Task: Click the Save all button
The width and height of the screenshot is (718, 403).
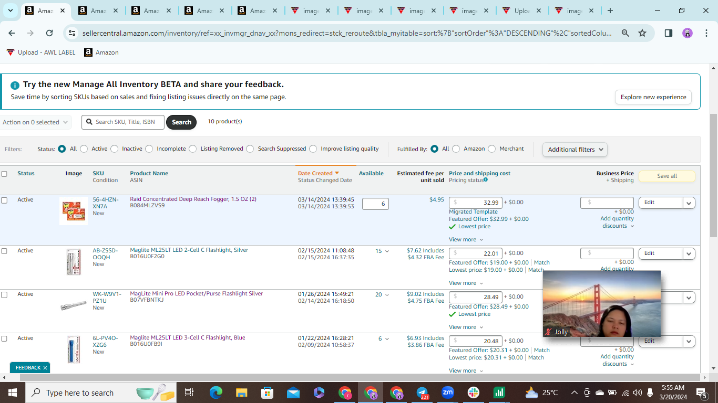Action: tap(667, 176)
